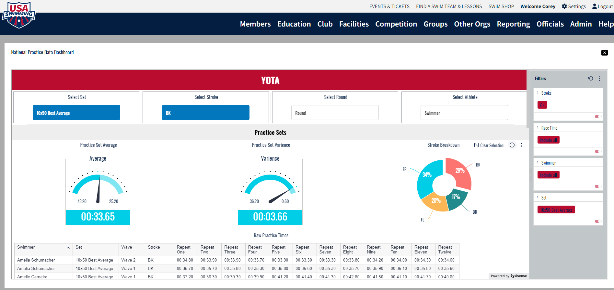Reset filters with the circular arrow icon

pyautogui.click(x=591, y=78)
